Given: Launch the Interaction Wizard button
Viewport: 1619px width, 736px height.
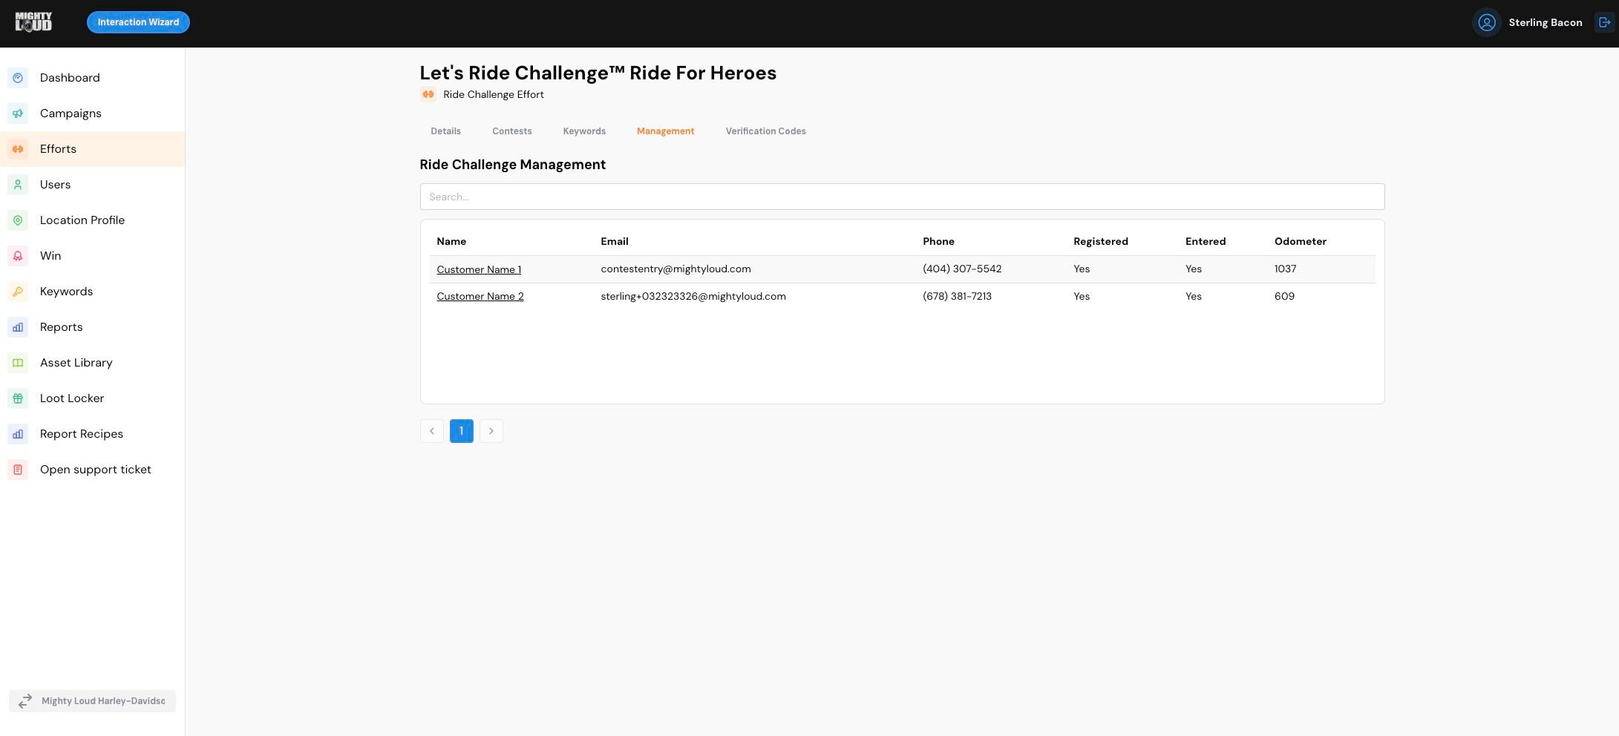Looking at the screenshot, I should (138, 22).
